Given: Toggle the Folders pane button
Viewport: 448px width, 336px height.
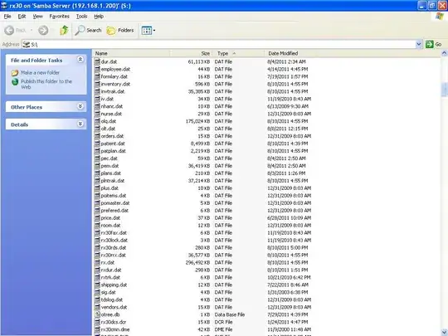Looking at the screenshot, I should tap(120, 31).
